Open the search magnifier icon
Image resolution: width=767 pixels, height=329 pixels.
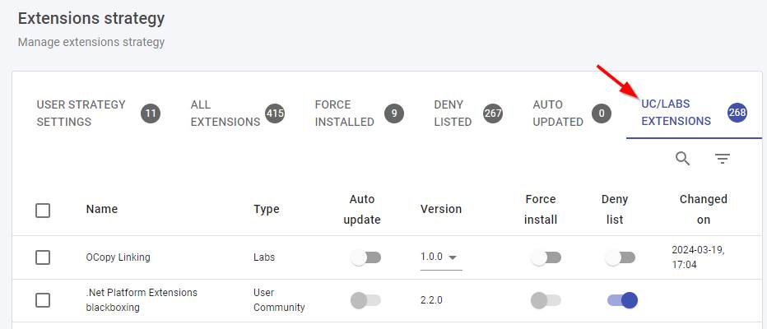[x=682, y=159]
